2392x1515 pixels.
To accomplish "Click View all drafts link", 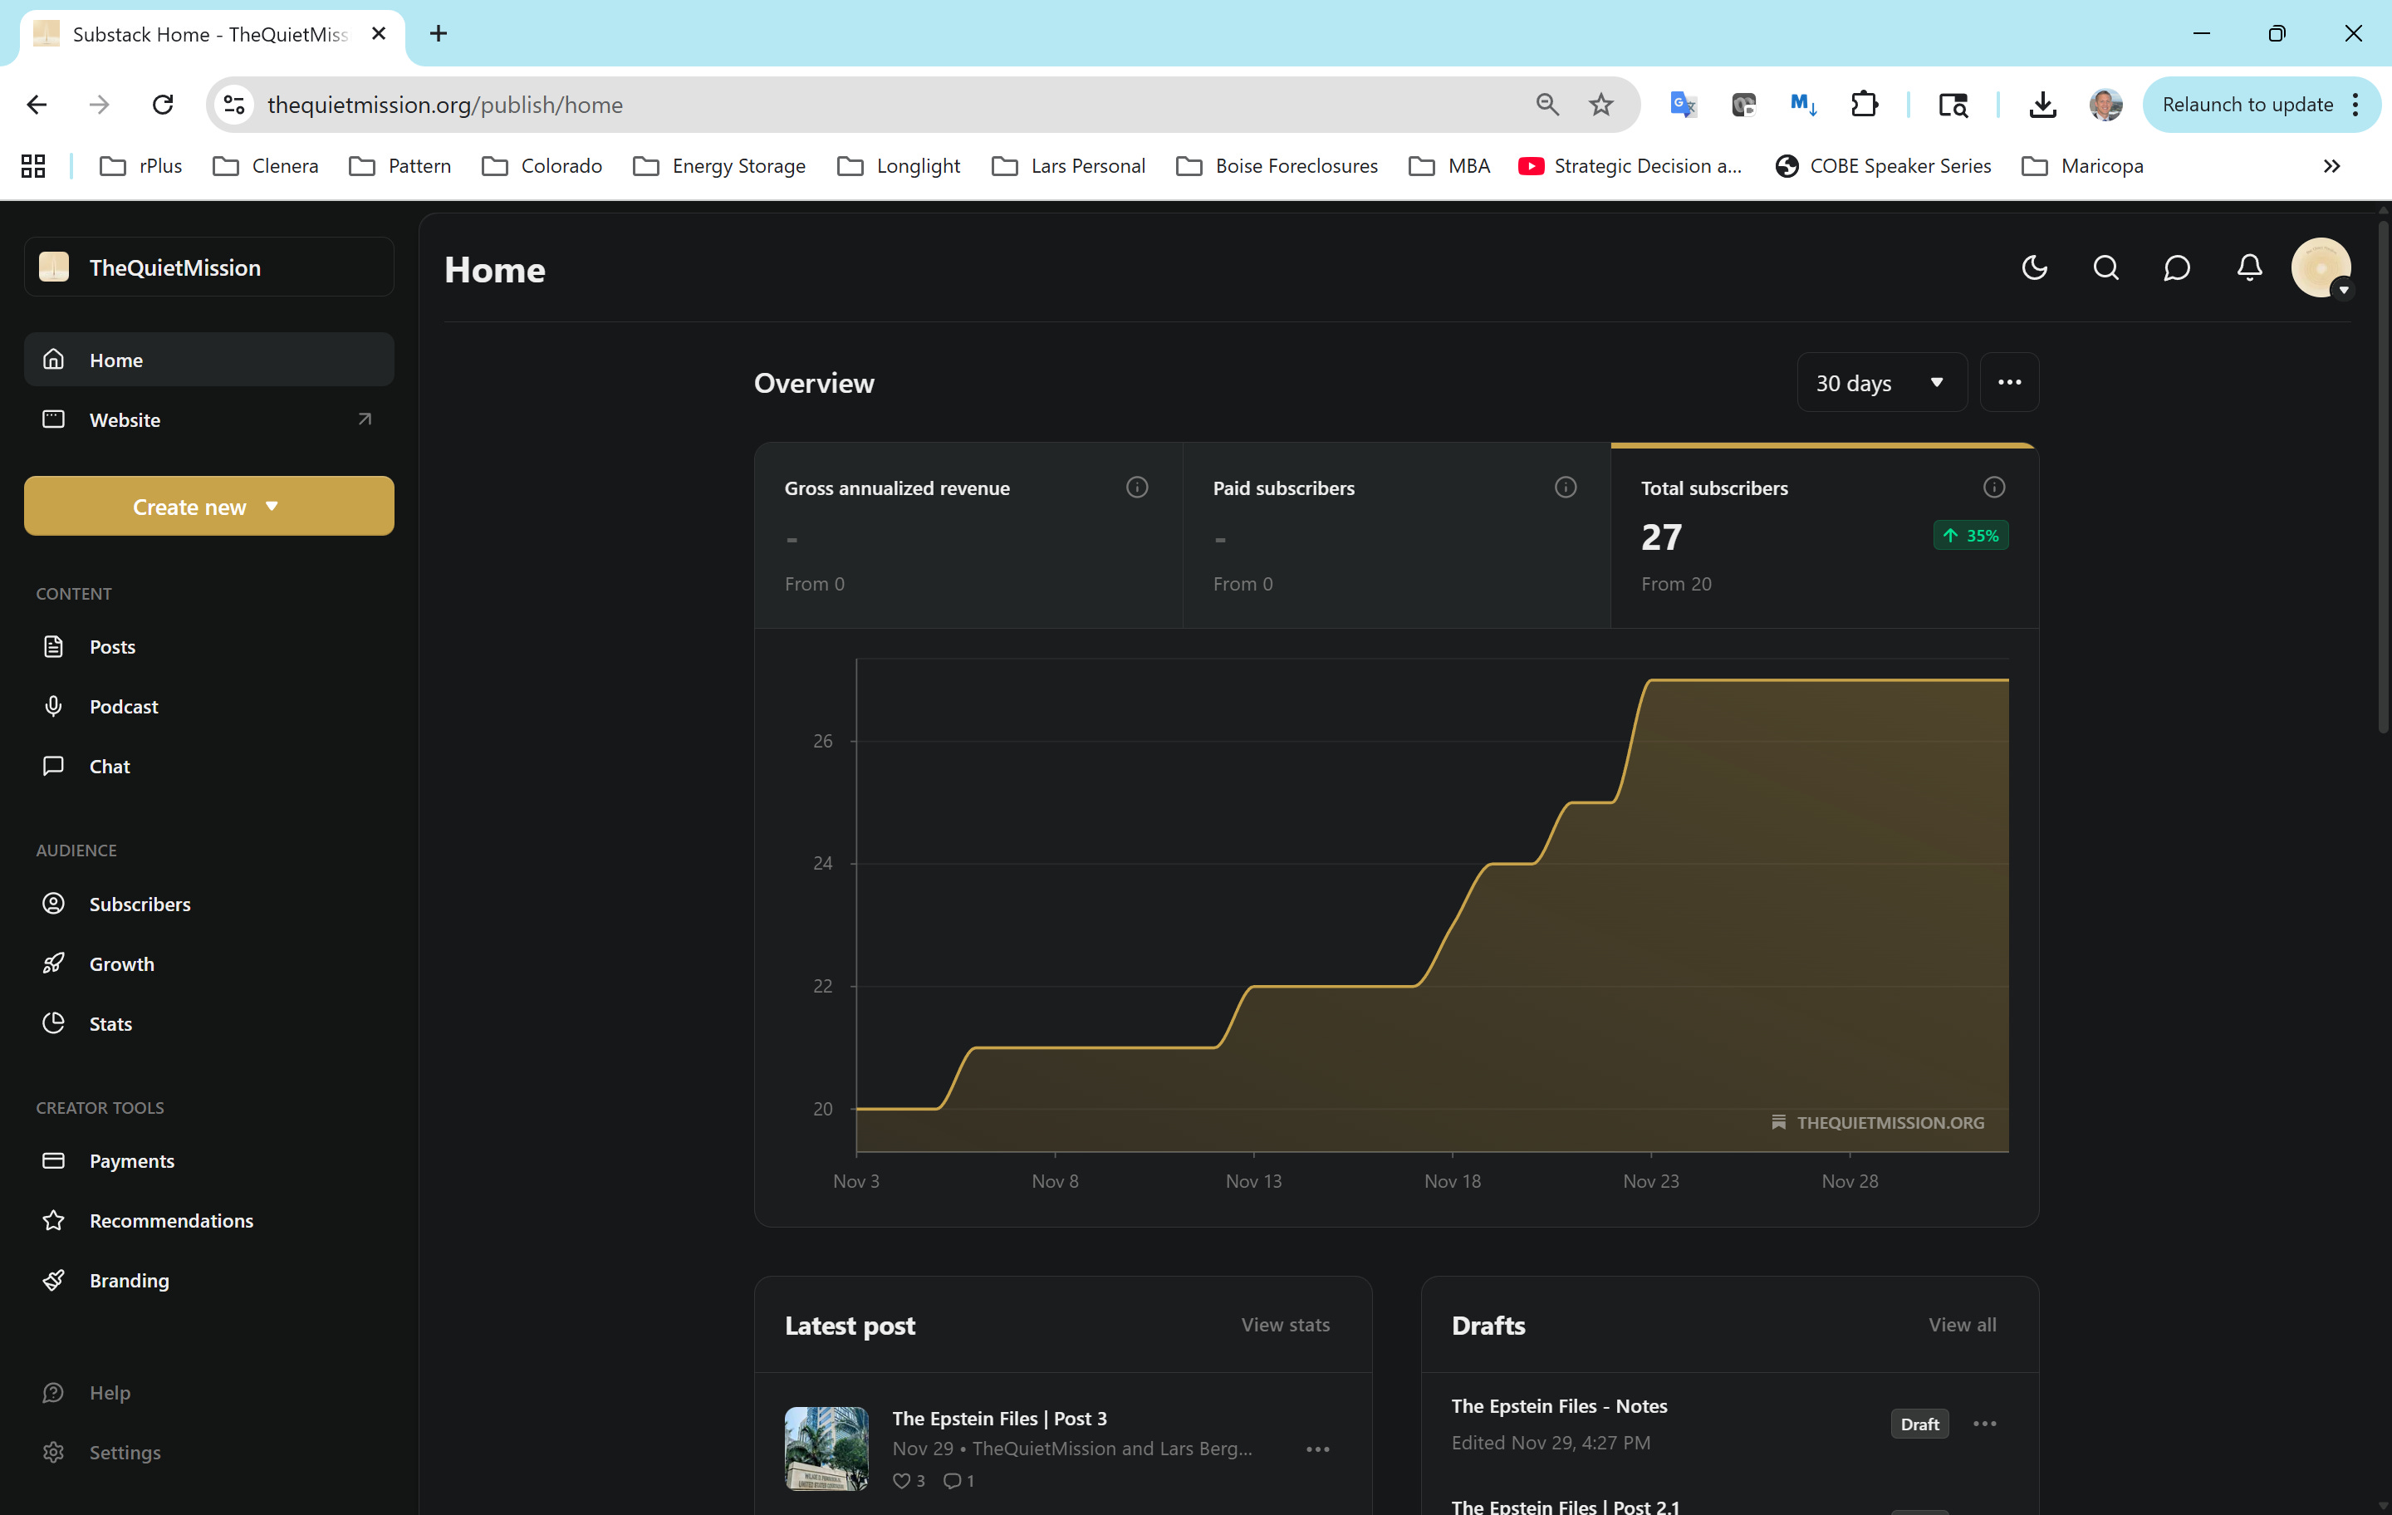I will point(1961,1324).
